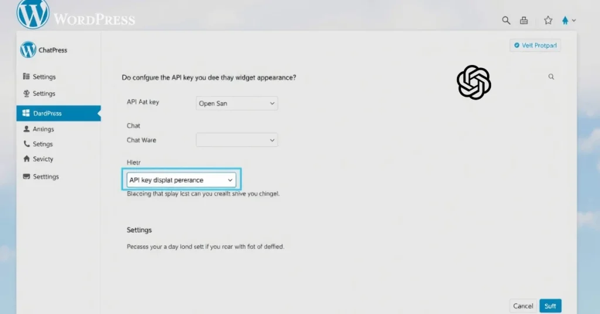
Task: Click the blue Suft button
Action: tap(550, 306)
